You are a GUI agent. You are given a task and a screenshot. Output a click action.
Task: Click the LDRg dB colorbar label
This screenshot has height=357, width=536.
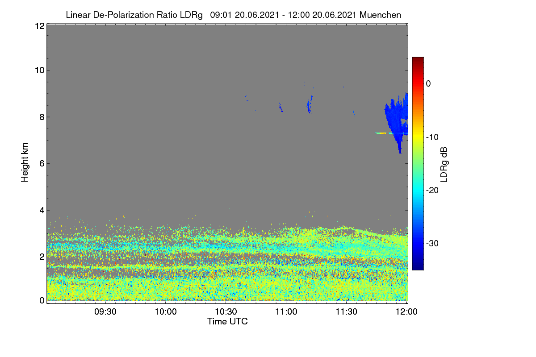coord(444,164)
